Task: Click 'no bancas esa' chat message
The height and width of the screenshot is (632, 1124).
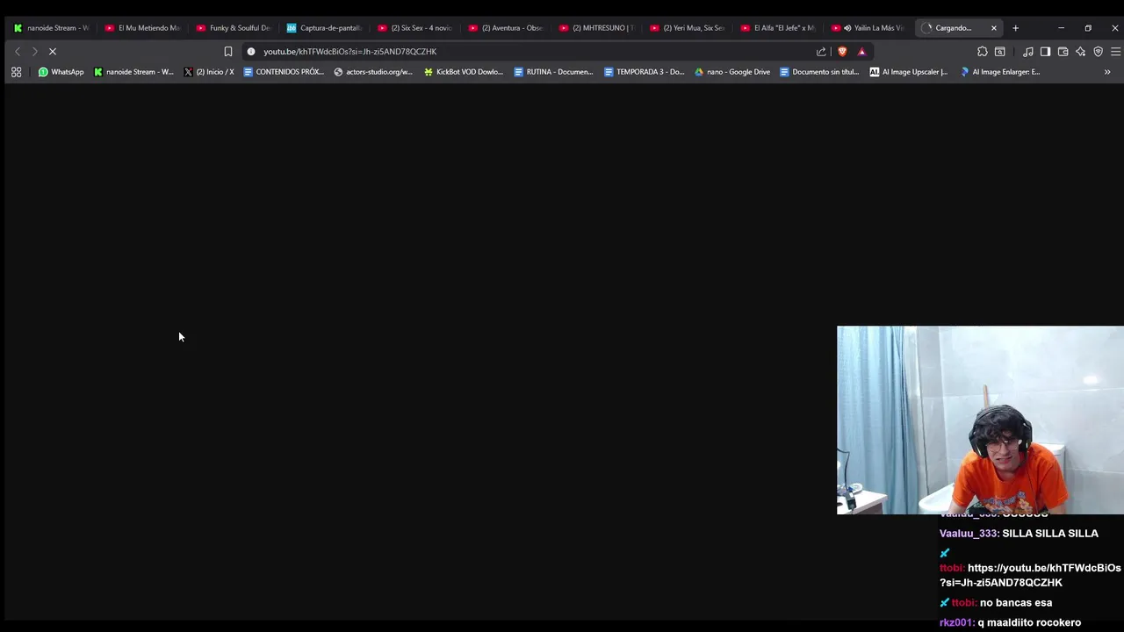Action: (x=1016, y=603)
